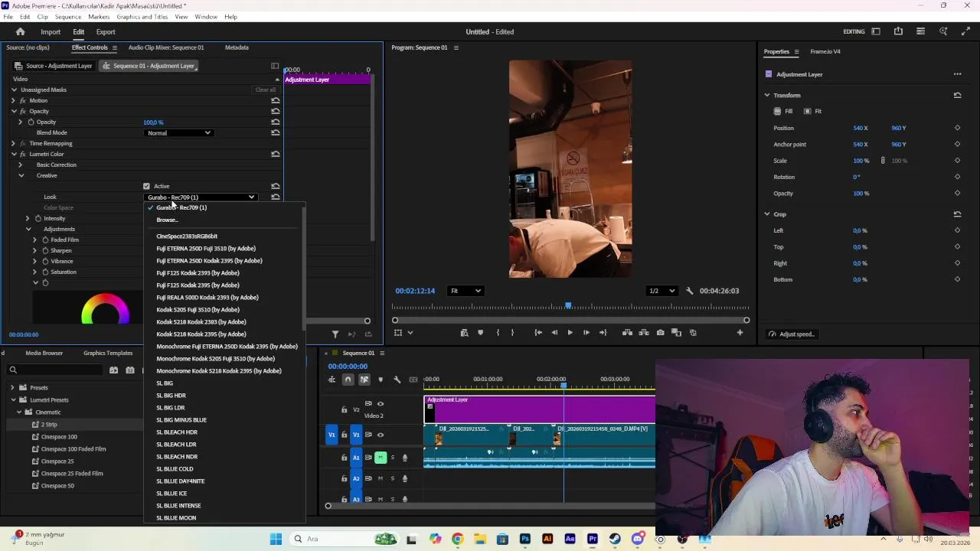The image size is (980, 551).
Task: Open Program monitor wrench settings
Action: [690, 291]
